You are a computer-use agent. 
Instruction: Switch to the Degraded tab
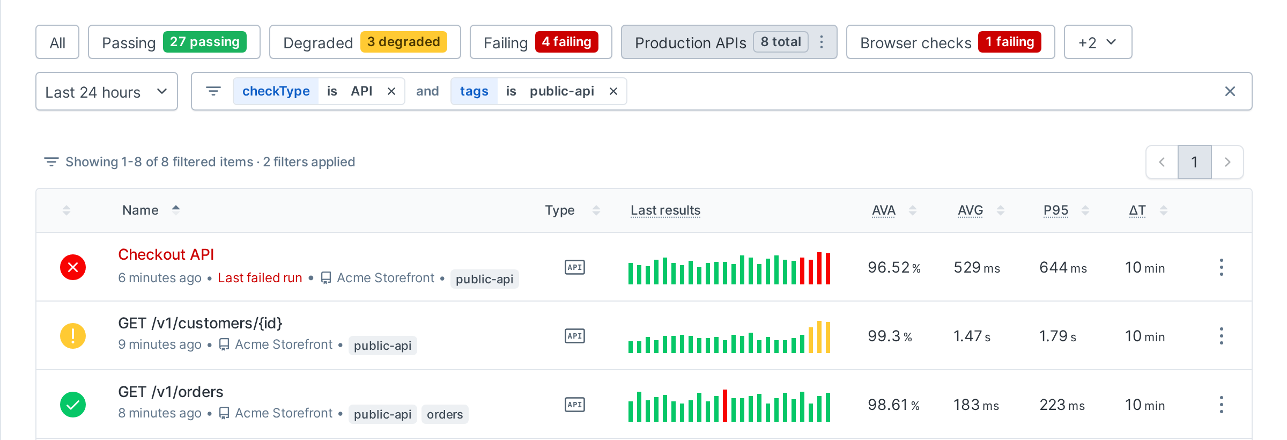tap(365, 42)
